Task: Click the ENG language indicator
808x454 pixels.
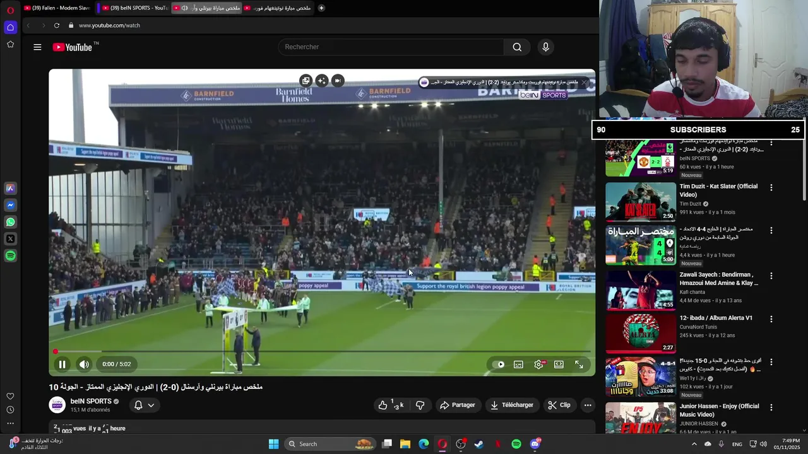Action: (x=737, y=444)
